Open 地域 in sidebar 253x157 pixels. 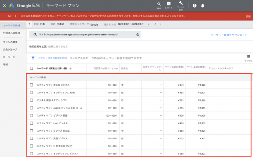[5, 64]
